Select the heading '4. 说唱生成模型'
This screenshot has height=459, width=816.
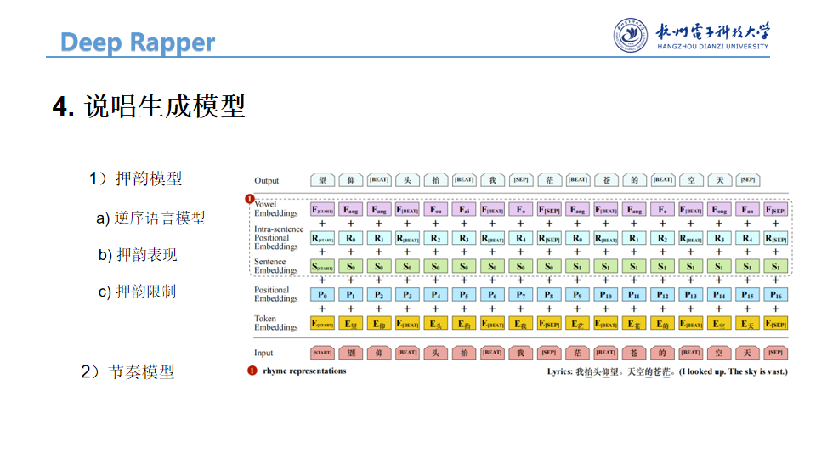click(x=149, y=106)
